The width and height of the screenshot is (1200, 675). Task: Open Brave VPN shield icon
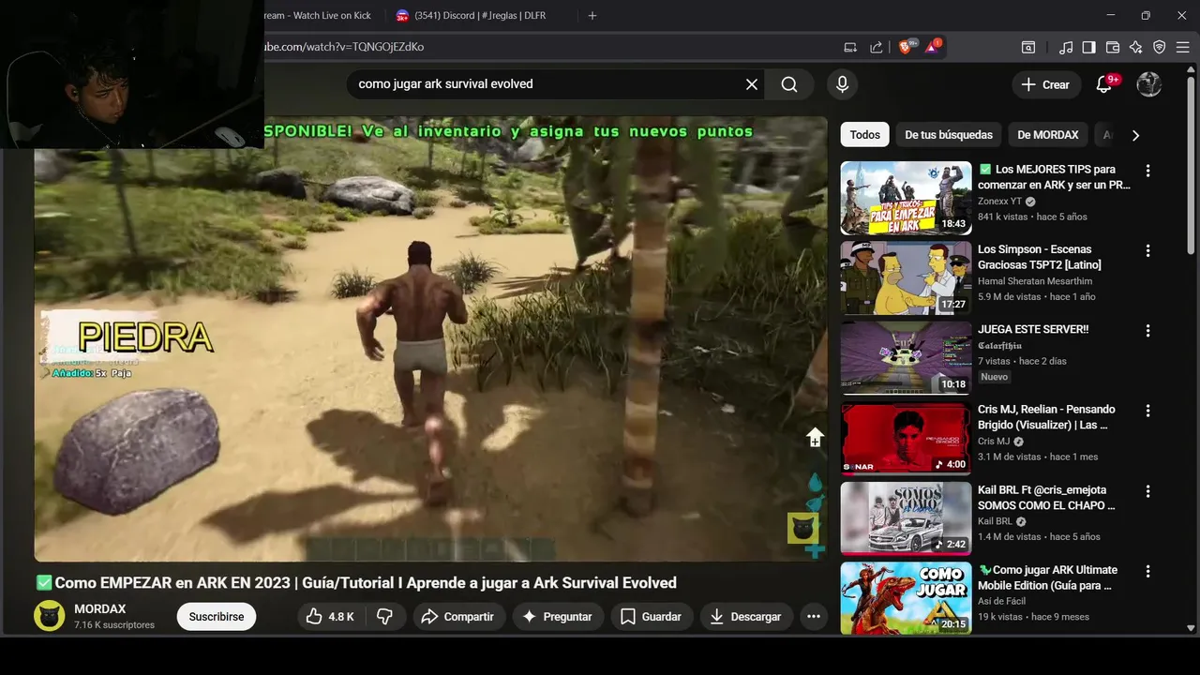[1160, 47]
